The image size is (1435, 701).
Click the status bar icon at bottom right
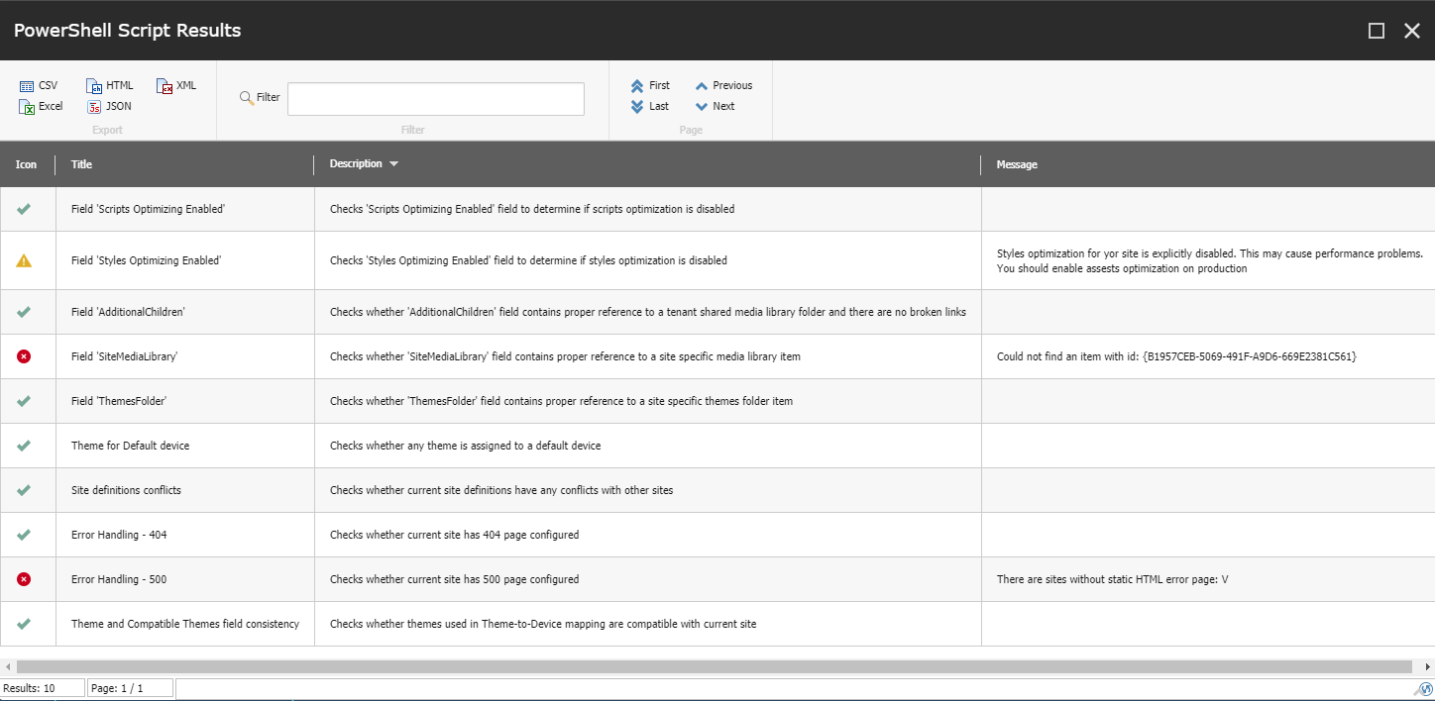coord(1424,689)
